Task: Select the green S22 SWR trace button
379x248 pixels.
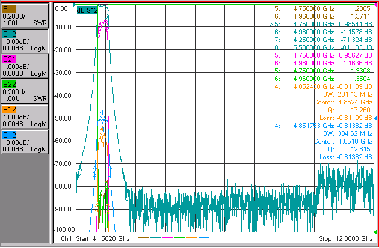Action: point(25,92)
